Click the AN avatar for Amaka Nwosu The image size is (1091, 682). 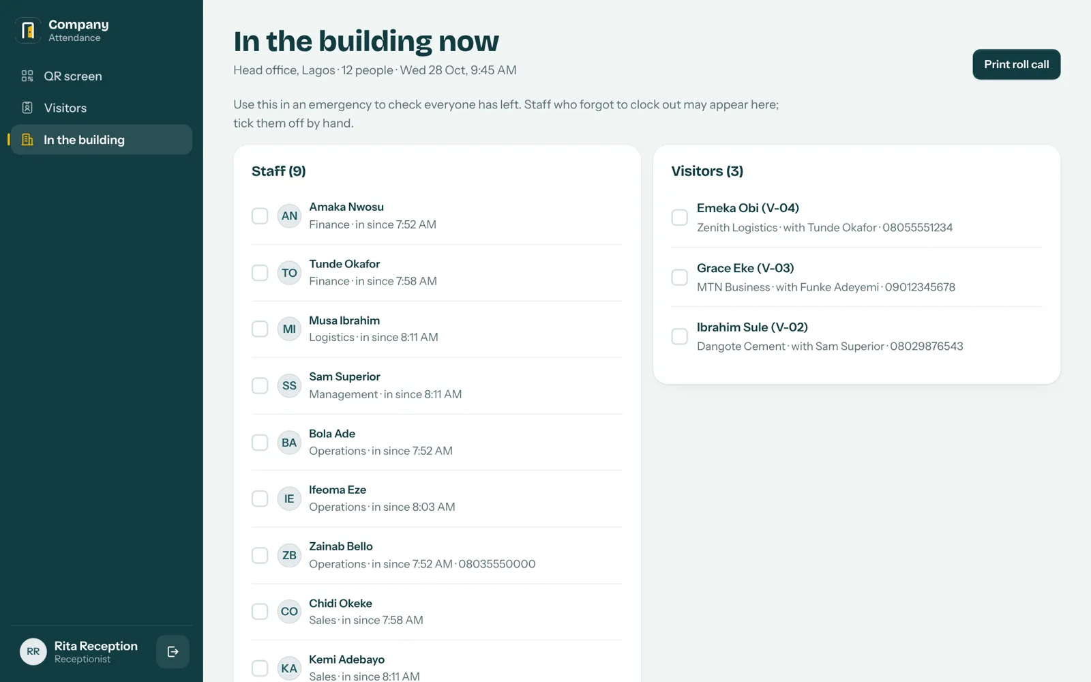(289, 216)
